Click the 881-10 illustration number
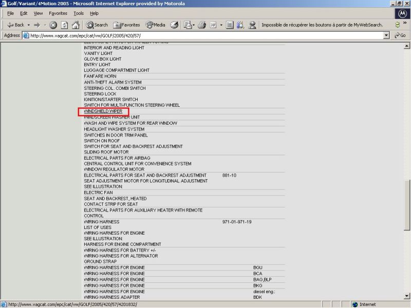 point(229,175)
